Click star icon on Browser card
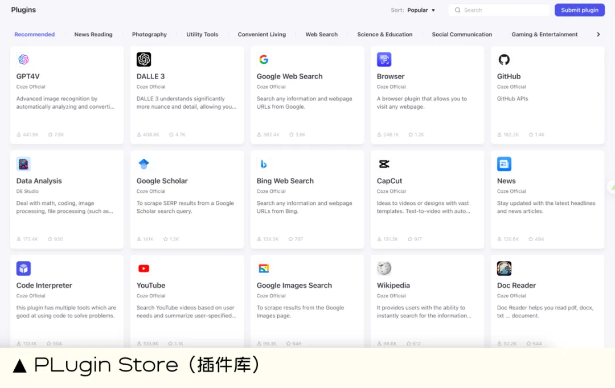The height and width of the screenshot is (388, 615). 411,134
